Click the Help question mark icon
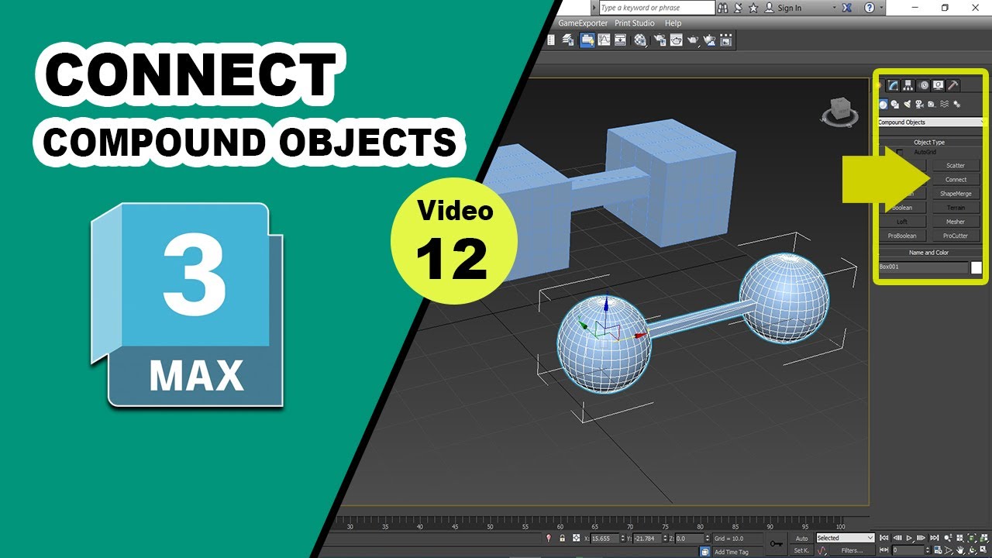The height and width of the screenshot is (558, 992). point(870,8)
